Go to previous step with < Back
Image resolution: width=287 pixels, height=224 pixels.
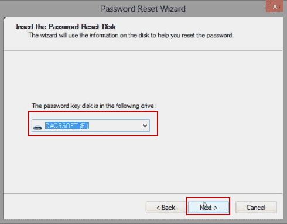coord(166,208)
